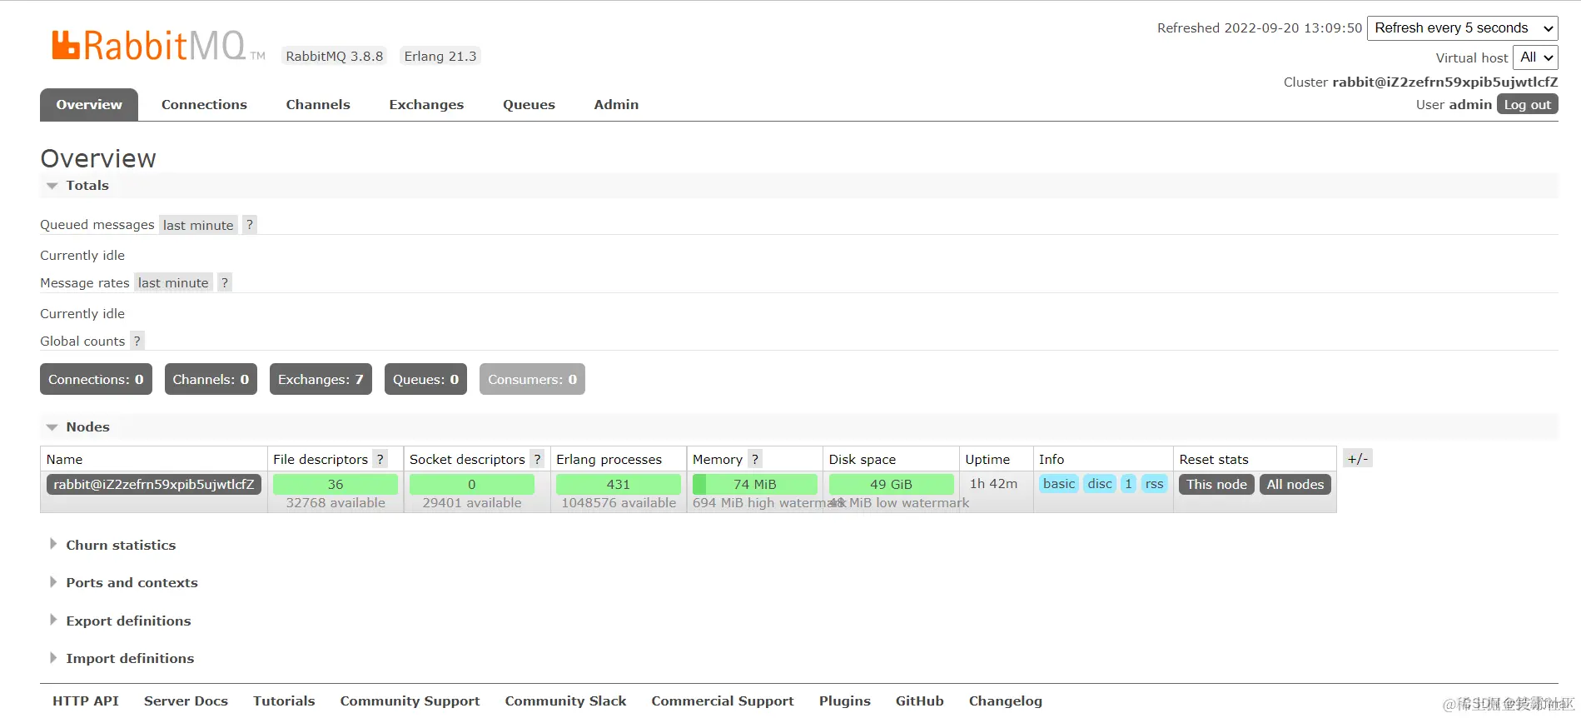Open help icon for File descriptors column
The height and width of the screenshot is (718, 1581).
[x=380, y=460]
